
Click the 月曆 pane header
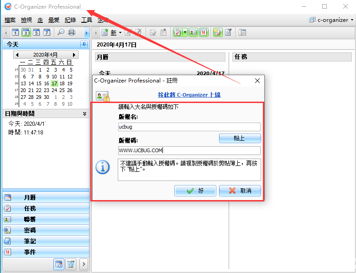click(x=160, y=57)
